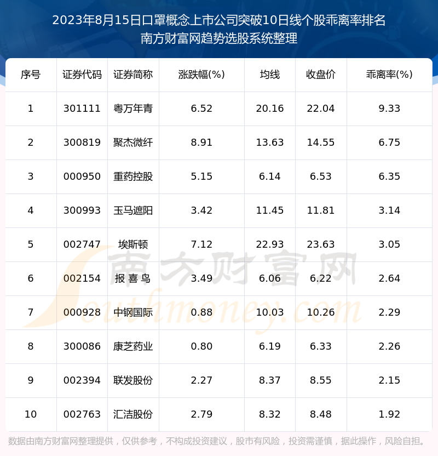Screen dimensions: 438x456
Task: Click the '收盘价' column header
Action: (321, 75)
